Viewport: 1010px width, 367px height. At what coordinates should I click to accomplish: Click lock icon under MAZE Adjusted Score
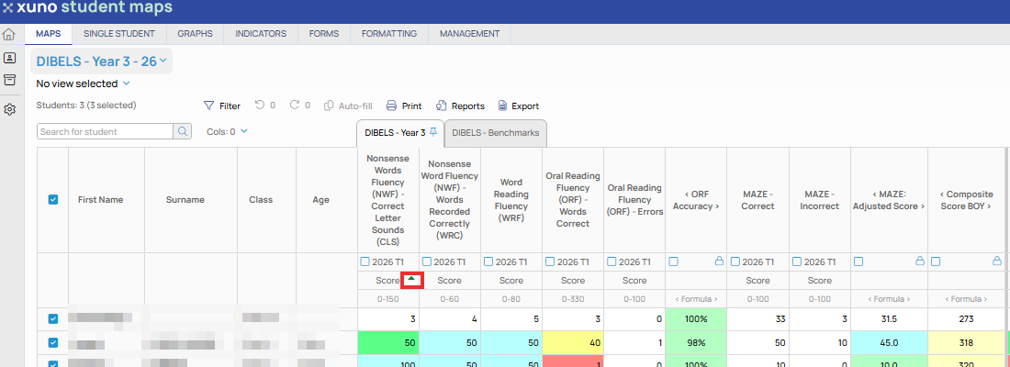920,261
